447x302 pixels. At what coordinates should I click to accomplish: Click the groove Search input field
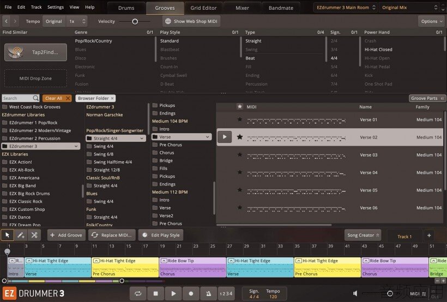[x=17, y=98]
